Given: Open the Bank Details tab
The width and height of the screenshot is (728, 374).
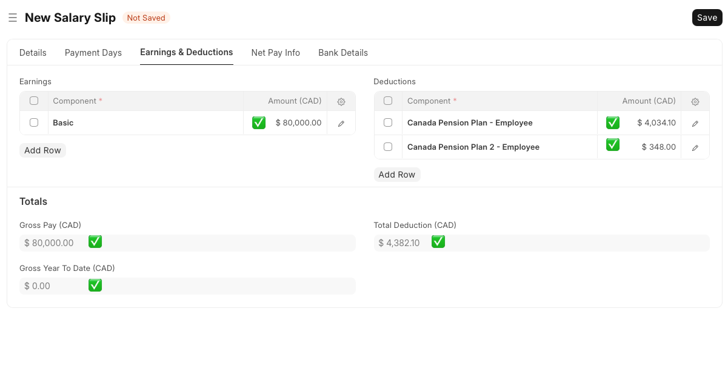Looking at the screenshot, I should click(x=343, y=53).
